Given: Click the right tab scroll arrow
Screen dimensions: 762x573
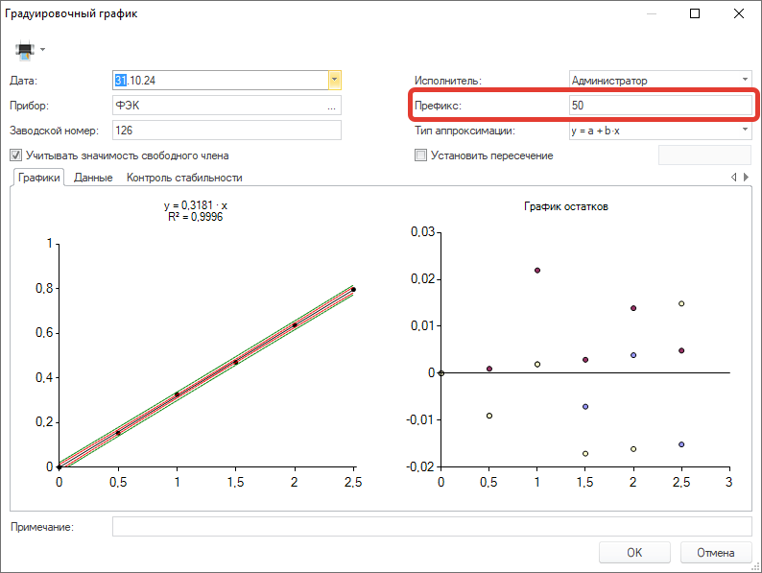Looking at the screenshot, I should pos(746,178).
